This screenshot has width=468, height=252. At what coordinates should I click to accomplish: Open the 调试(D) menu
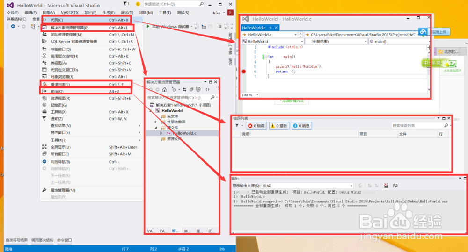(127, 13)
